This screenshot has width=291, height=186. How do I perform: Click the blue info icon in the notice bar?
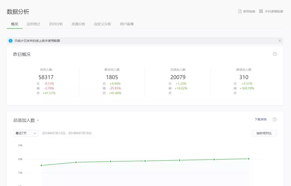pyautogui.click(x=11, y=41)
